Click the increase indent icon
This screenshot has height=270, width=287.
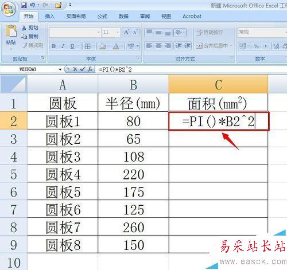coord(187,46)
